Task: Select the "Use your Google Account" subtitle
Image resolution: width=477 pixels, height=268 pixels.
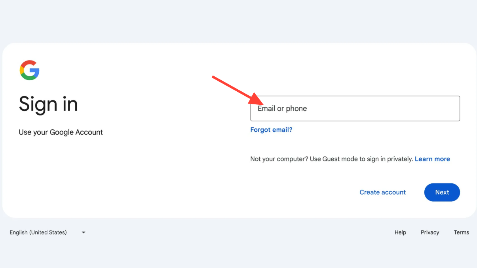Action: coord(61,132)
